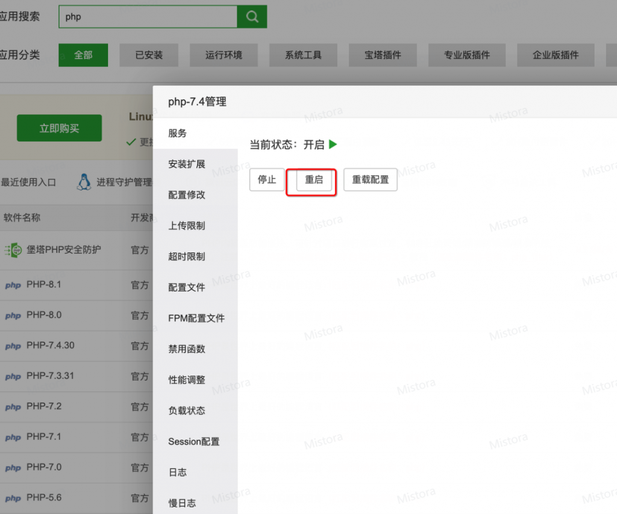Click the php icon beside PHP-7.1
This screenshot has width=617, height=514.
coord(13,438)
